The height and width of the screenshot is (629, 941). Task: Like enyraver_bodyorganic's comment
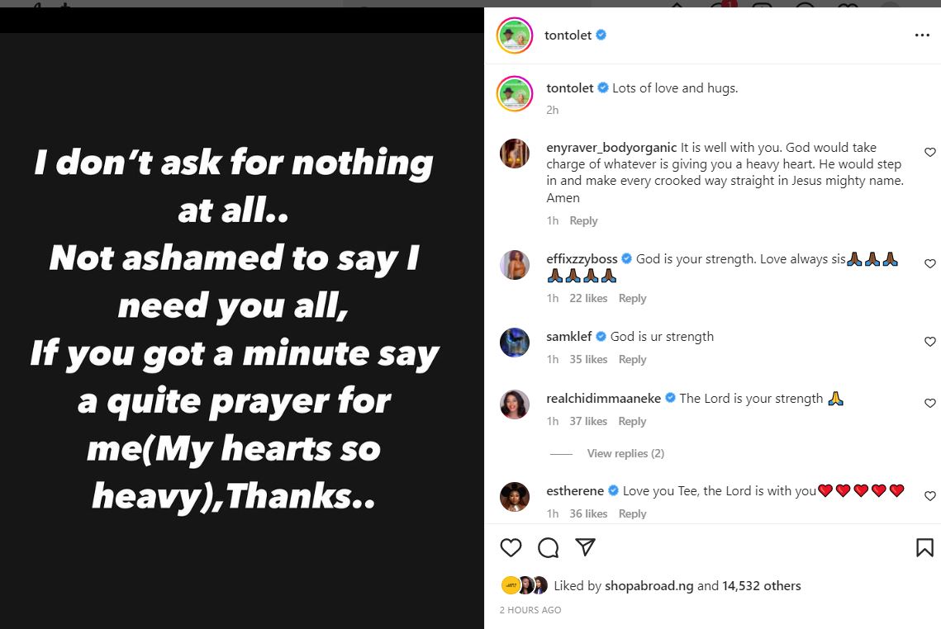[930, 153]
